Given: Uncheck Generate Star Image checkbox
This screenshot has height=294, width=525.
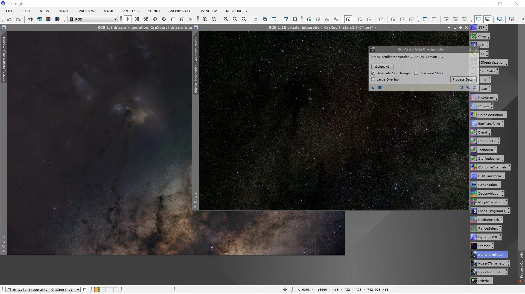Looking at the screenshot, I should point(373,73).
